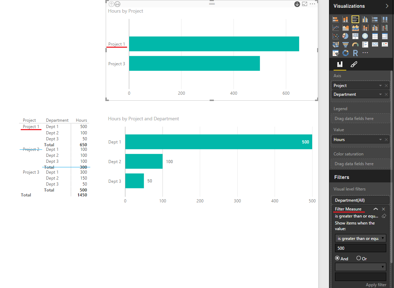Open the Project axis field dropdown
This screenshot has width=394, height=288.
click(x=380, y=86)
